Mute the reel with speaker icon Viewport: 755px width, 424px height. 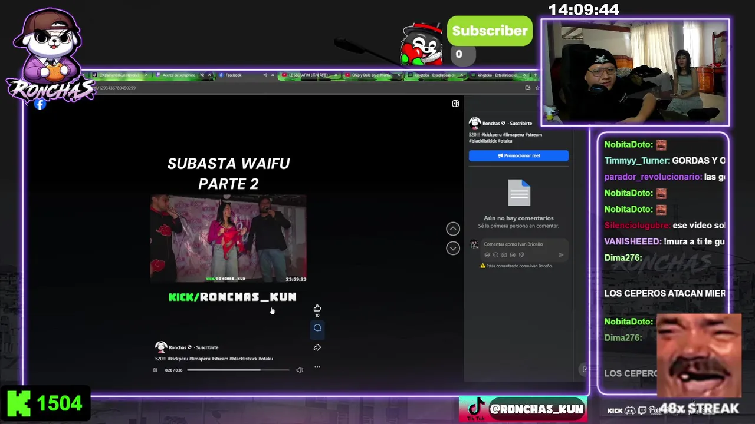pyautogui.click(x=300, y=370)
